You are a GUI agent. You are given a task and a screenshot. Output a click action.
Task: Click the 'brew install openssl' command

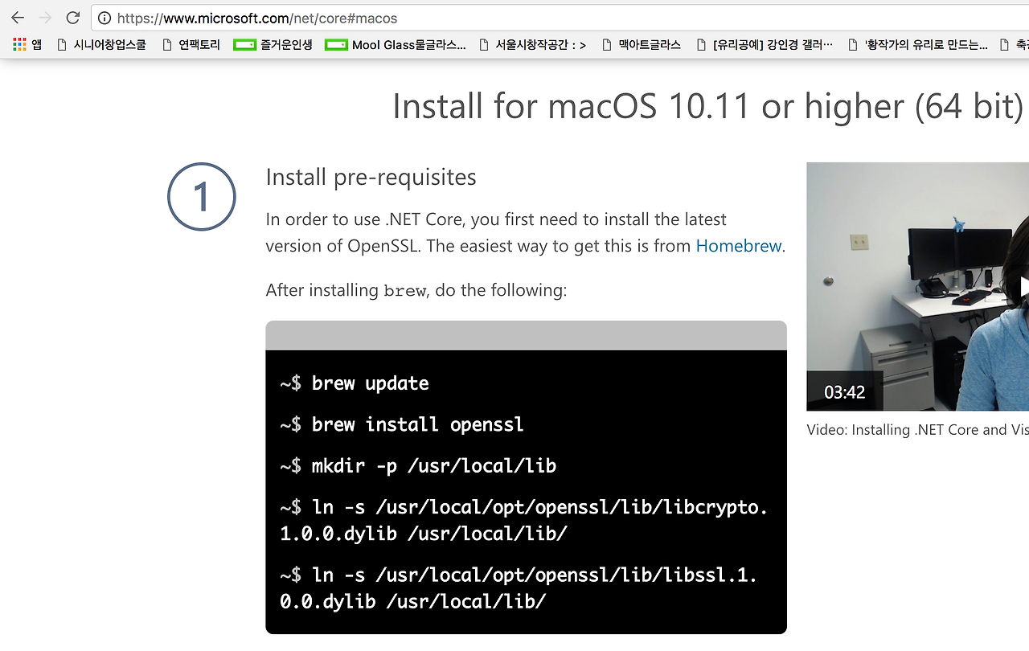tap(402, 424)
